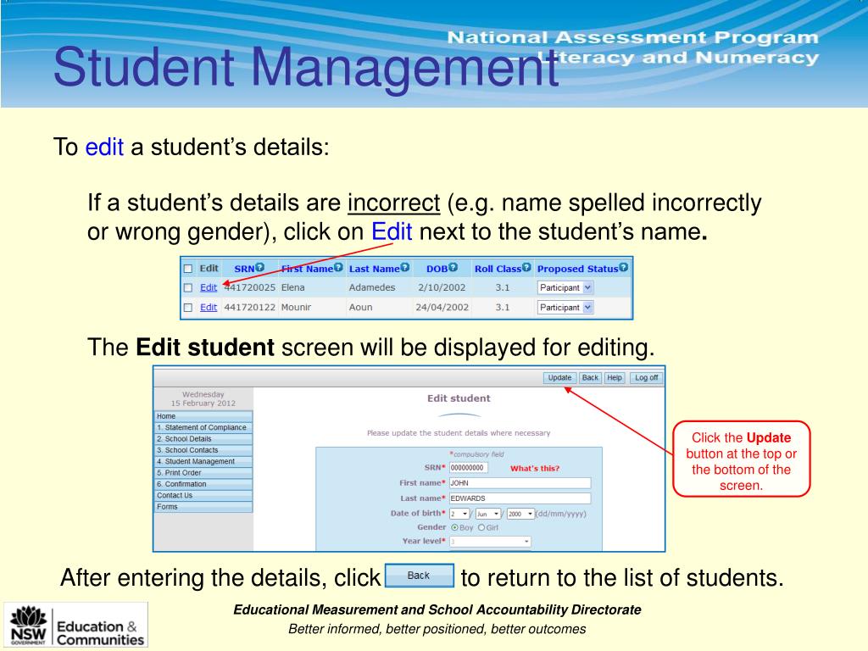Click the Log off button
The height and width of the screenshot is (651, 868).
(x=646, y=377)
